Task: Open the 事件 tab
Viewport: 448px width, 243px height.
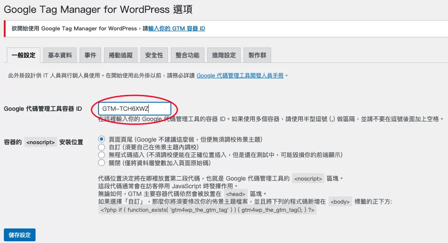Action: (x=90, y=55)
